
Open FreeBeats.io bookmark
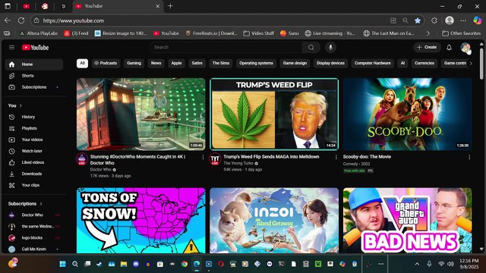pos(212,33)
